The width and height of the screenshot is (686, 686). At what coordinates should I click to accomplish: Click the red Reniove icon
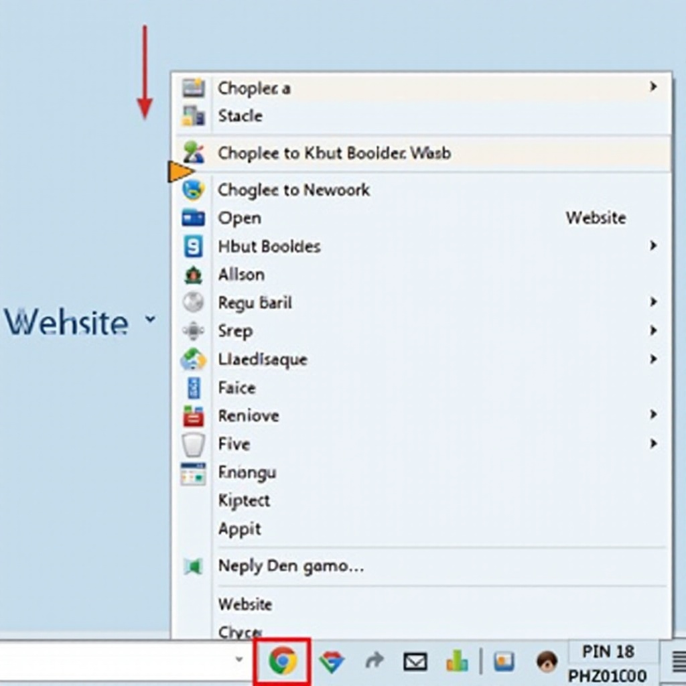(193, 416)
